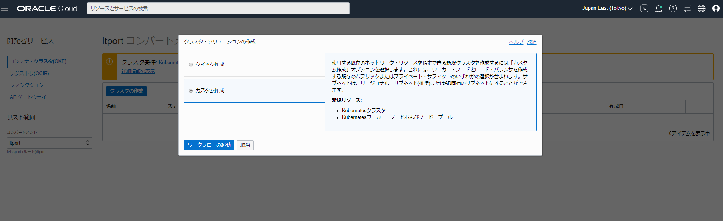Open the help question mark icon

click(x=673, y=8)
